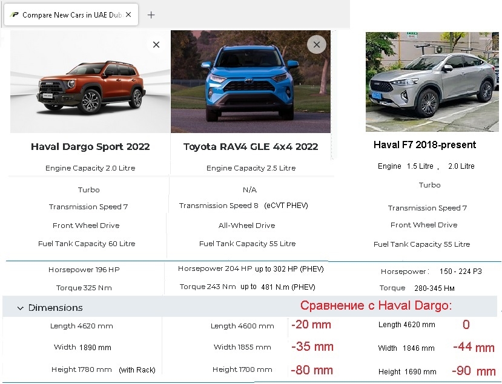Click the Toyota 'N/A' turbo value
The image size is (502, 384).
click(x=249, y=190)
